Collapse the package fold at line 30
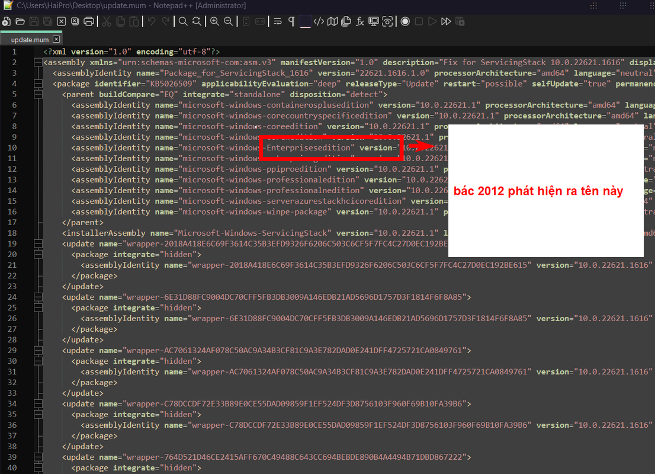Viewport: 655px width, 474px height. [x=38, y=361]
